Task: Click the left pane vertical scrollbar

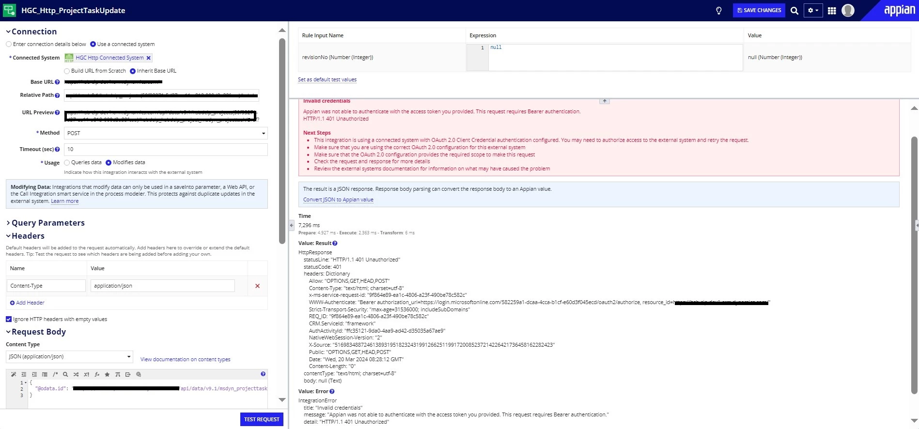Action: (282, 140)
